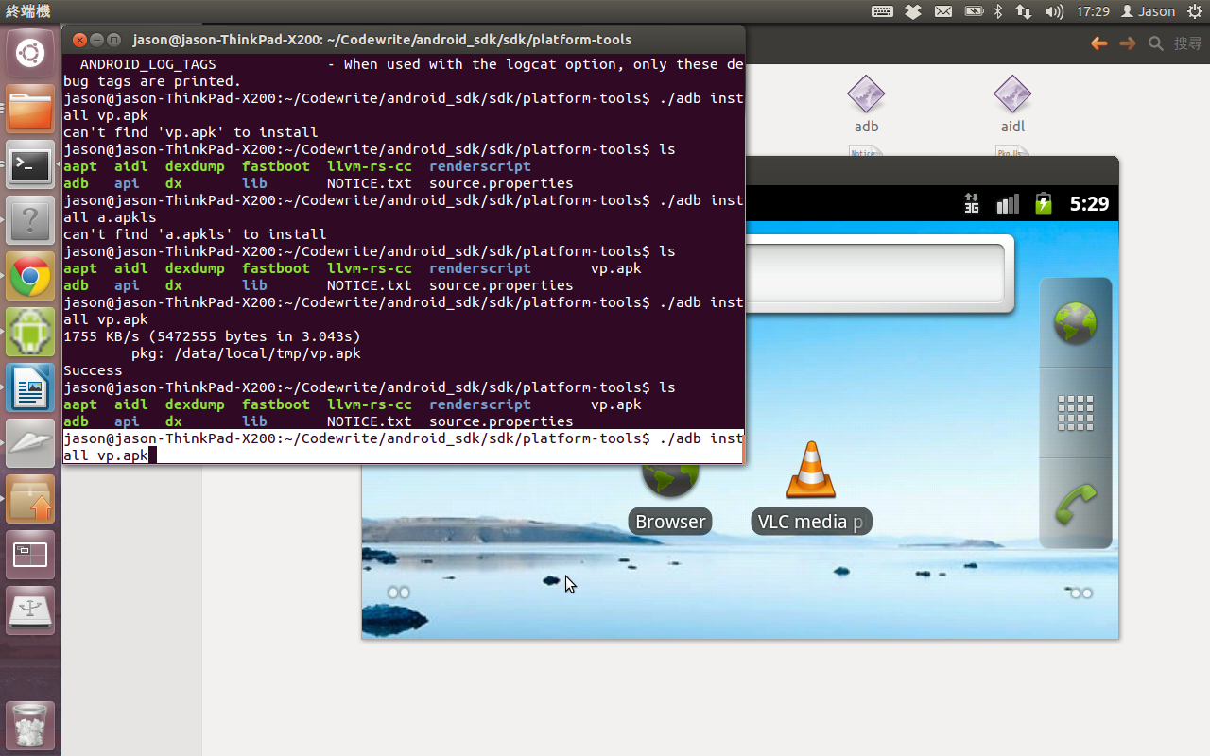The width and height of the screenshot is (1210, 756).
Task: Open the Trash in the launcher
Action: tap(30, 726)
